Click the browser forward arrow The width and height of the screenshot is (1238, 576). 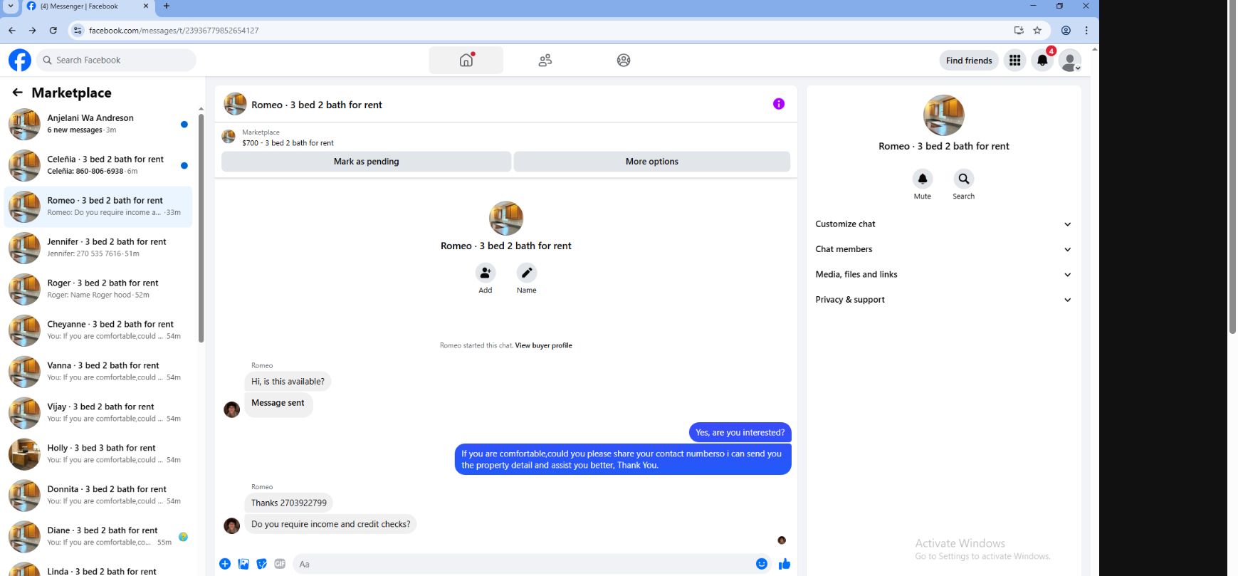pos(32,31)
